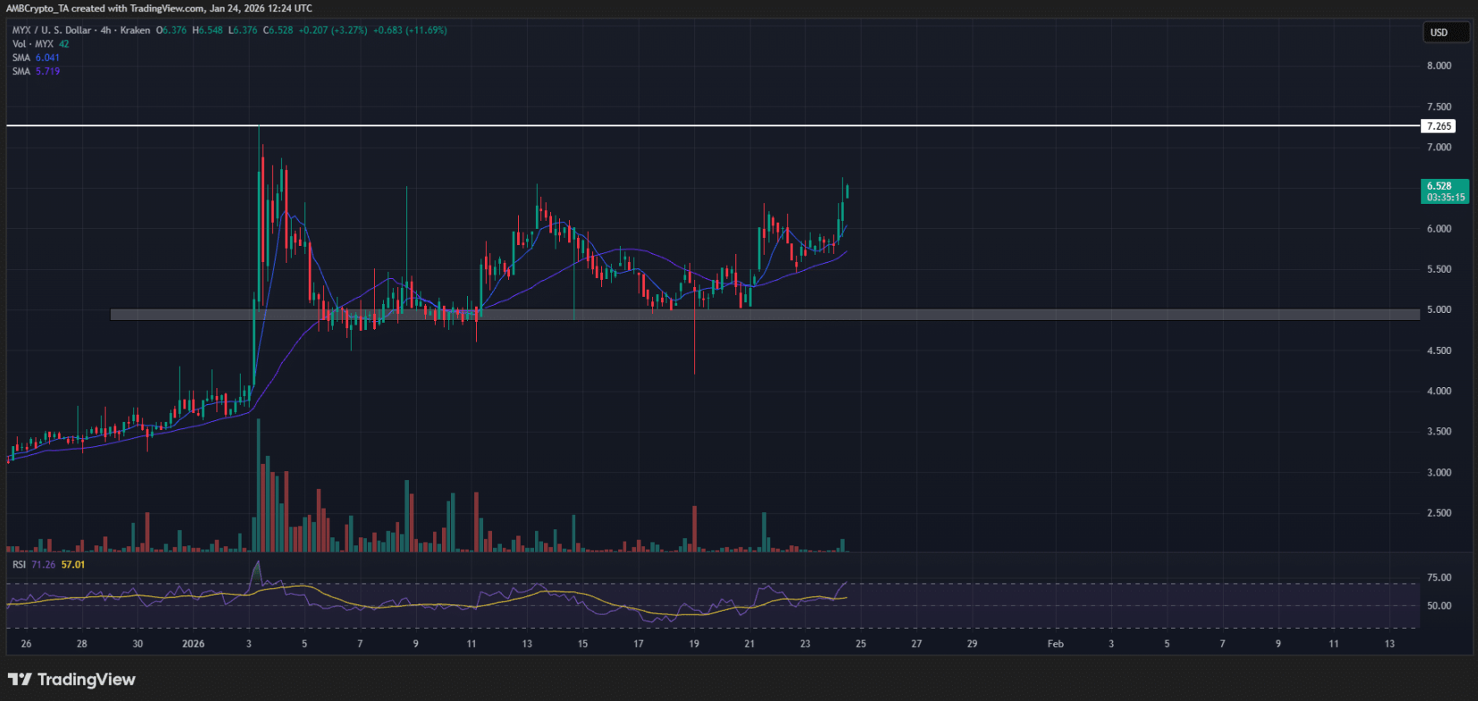Select the RSI indicator legend label
This screenshot has width=1478, height=701.
pos(19,564)
